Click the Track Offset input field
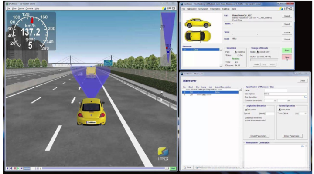This screenshot has width=314, height=174. pos(304,114)
